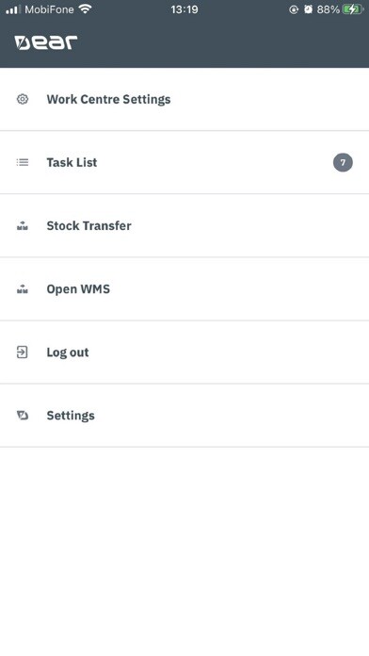Choose Open WMS menu entry

pos(184,289)
